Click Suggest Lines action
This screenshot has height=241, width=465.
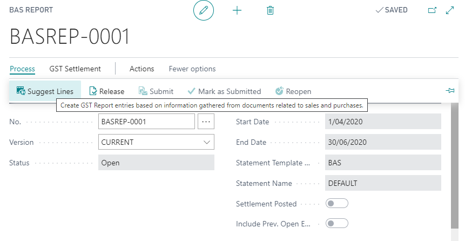45,91
